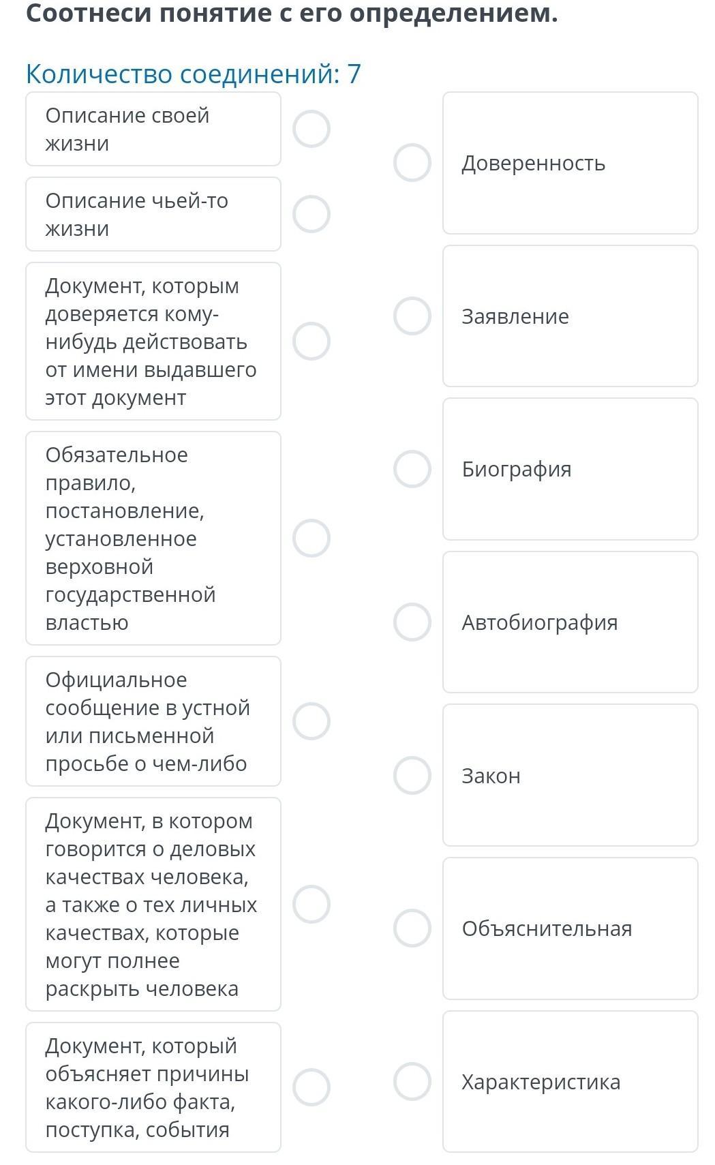Click the 'Описание своей жизни' definition card
715x1165 pixels.
153,129
